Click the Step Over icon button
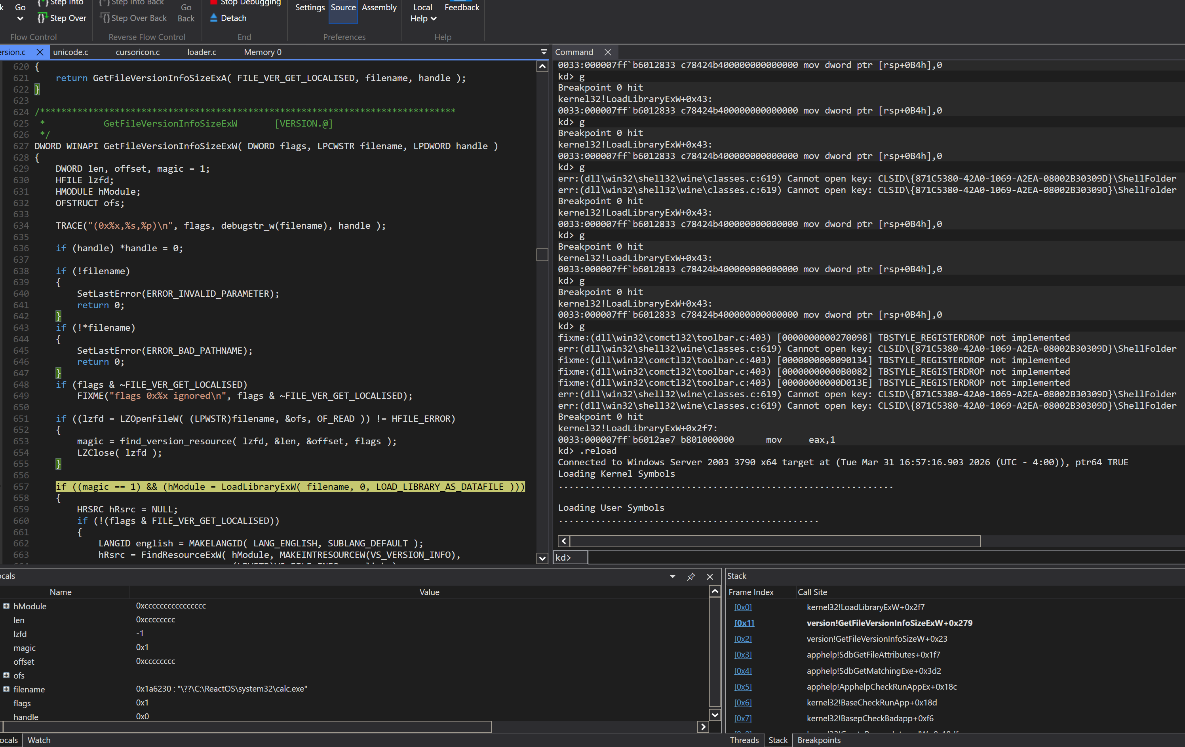The image size is (1185, 747). (62, 18)
